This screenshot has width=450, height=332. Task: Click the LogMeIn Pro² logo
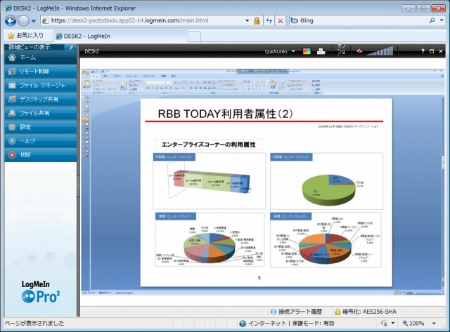coord(41,292)
